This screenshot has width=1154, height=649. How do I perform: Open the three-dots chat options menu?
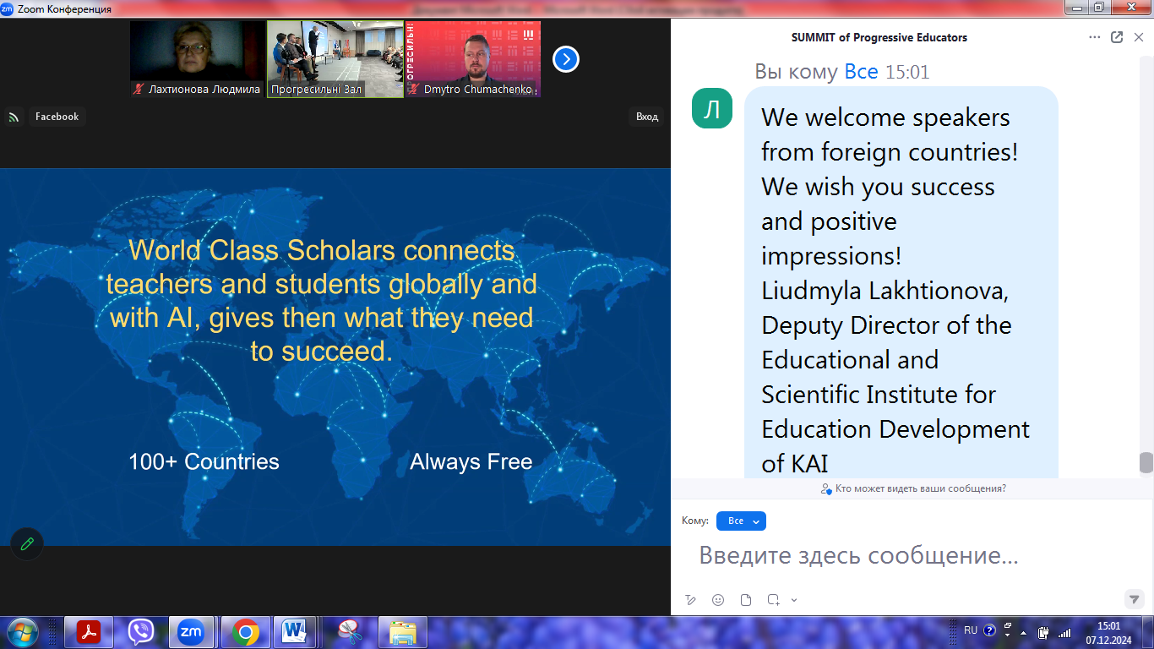1095,37
